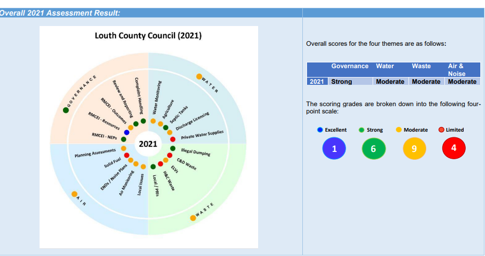Select the orange dot beside Local Issues
485x256 pixels.
(x=143, y=167)
